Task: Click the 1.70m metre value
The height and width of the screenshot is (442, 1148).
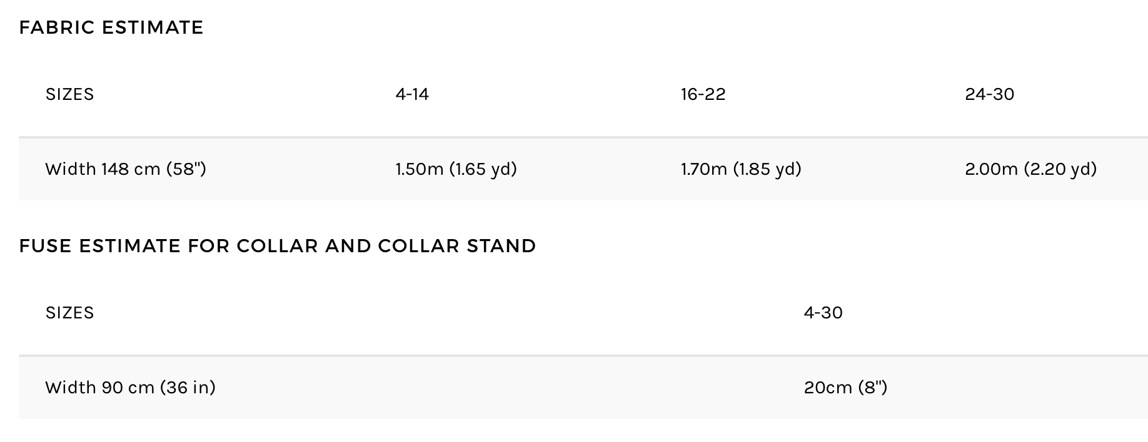Action: [x=704, y=169]
